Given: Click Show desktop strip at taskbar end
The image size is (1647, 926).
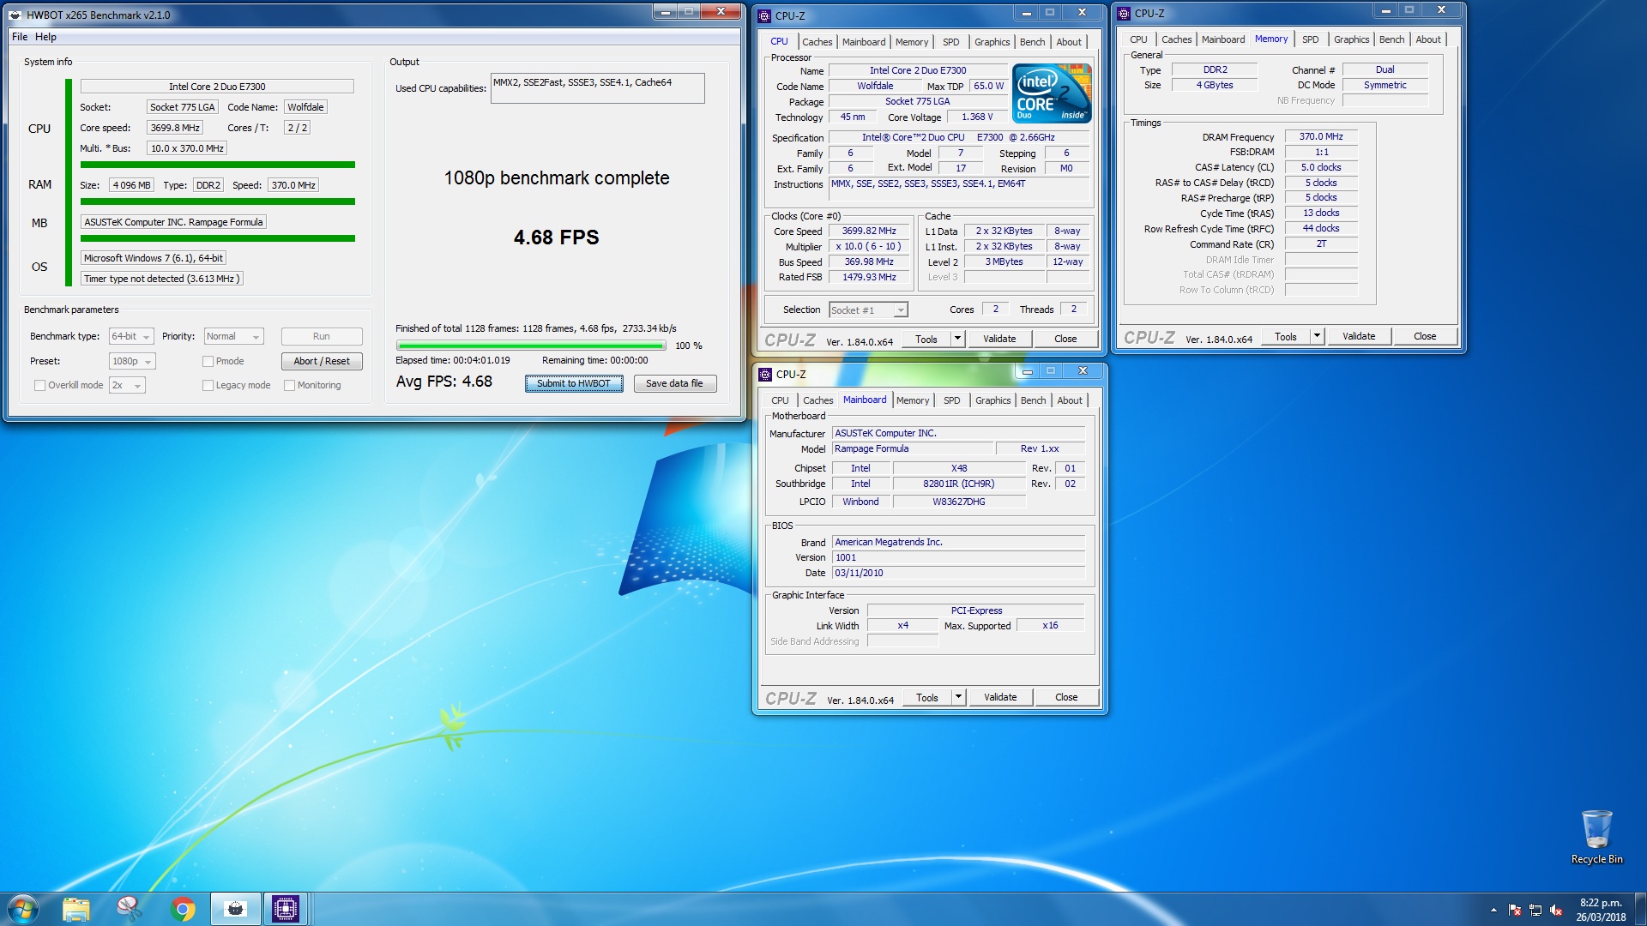Looking at the screenshot, I should (x=1640, y=910).
